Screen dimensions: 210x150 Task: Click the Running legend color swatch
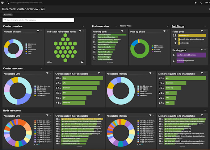click(x=153, y=46)
